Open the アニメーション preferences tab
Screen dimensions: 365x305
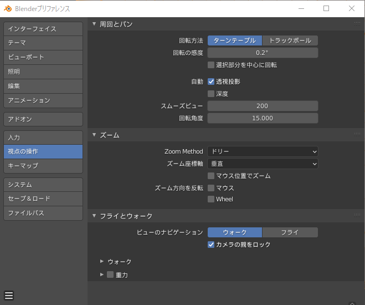point(43,101)
